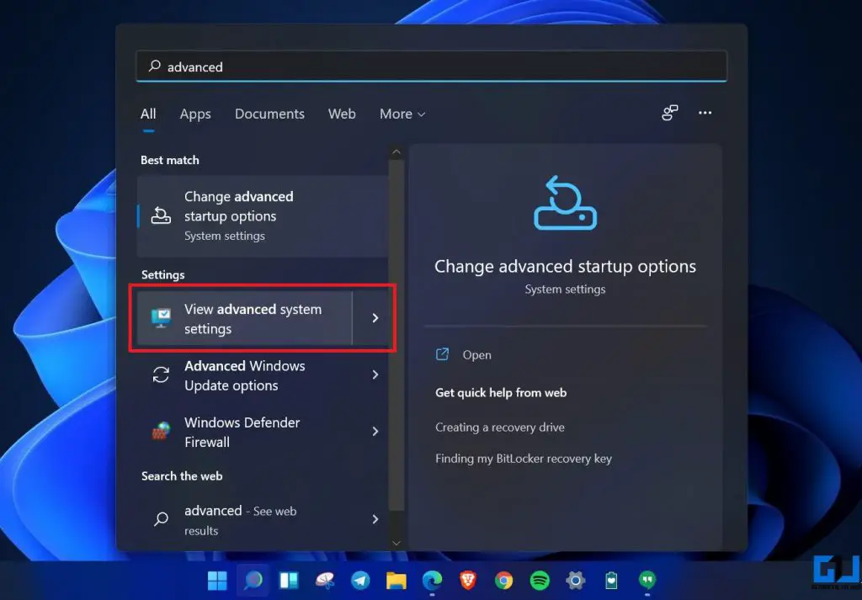This screenshot has height=600, width=862.
Task: Open Settings gear from the taskbar
Action: (574, 581)
